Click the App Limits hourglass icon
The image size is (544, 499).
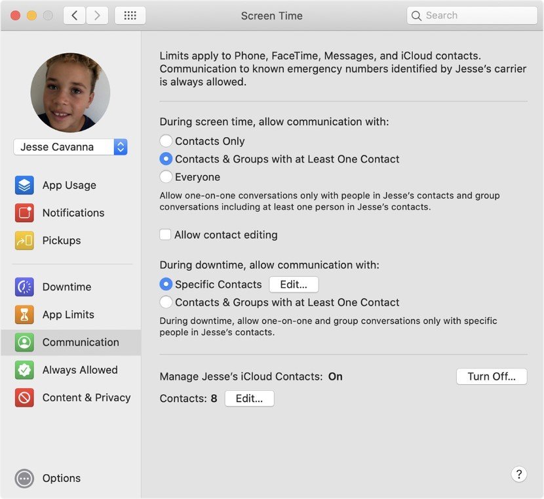(x=24, y=314)
